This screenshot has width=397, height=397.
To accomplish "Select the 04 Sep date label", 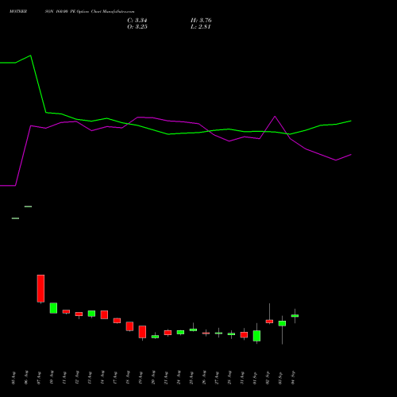I will click(293, 378).
